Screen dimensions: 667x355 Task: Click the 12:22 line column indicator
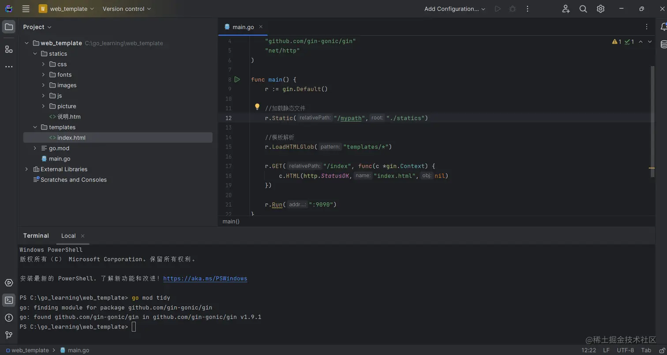click(x=588, y=350)
